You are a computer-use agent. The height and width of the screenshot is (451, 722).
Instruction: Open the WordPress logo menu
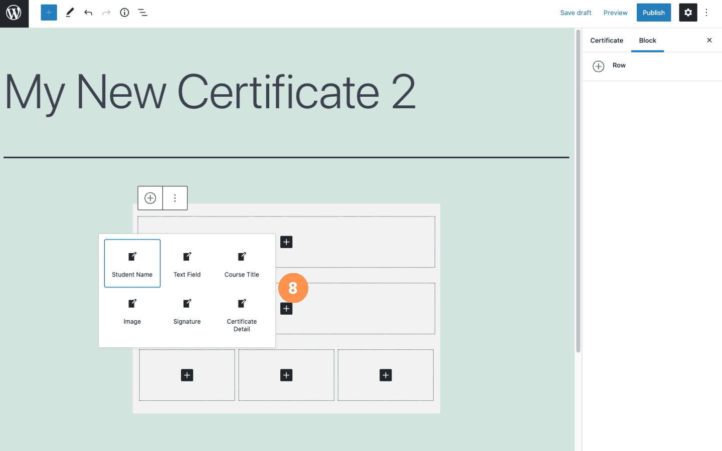coord(14,14)
